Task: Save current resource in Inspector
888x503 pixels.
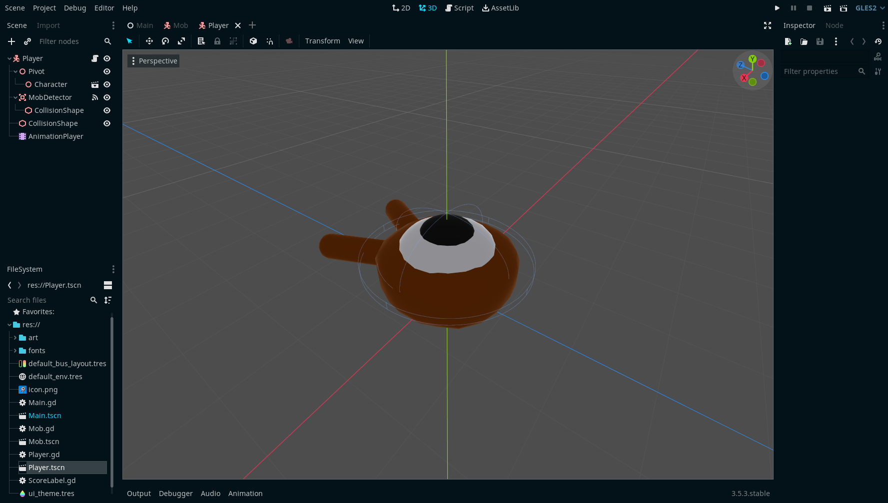Action: 820,41
